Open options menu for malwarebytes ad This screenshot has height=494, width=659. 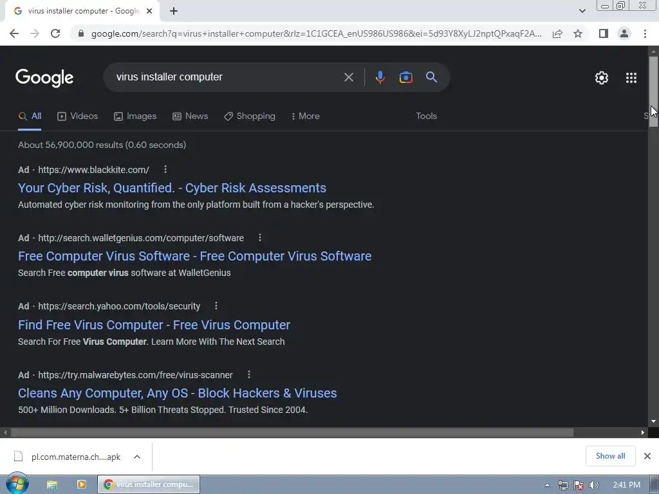(x=249, y=374)
